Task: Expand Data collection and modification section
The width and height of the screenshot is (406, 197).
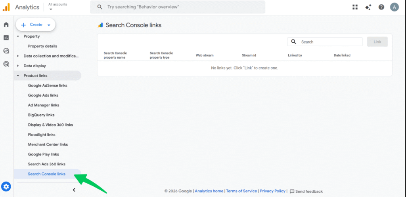Action: pos(18,56)
